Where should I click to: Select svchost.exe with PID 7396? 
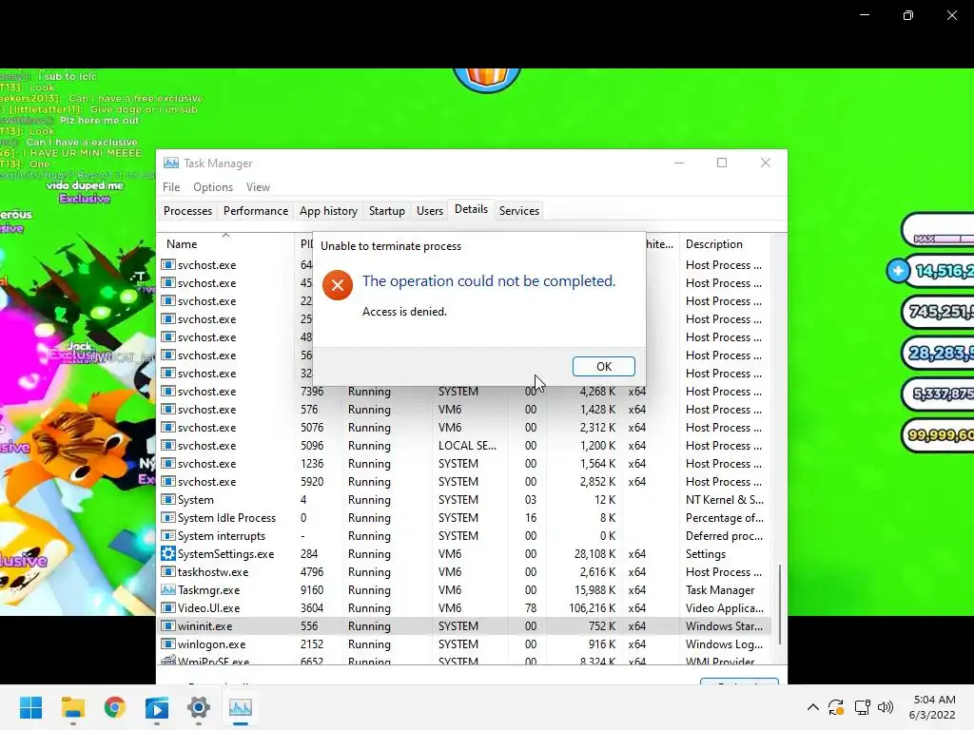[464, 392]
